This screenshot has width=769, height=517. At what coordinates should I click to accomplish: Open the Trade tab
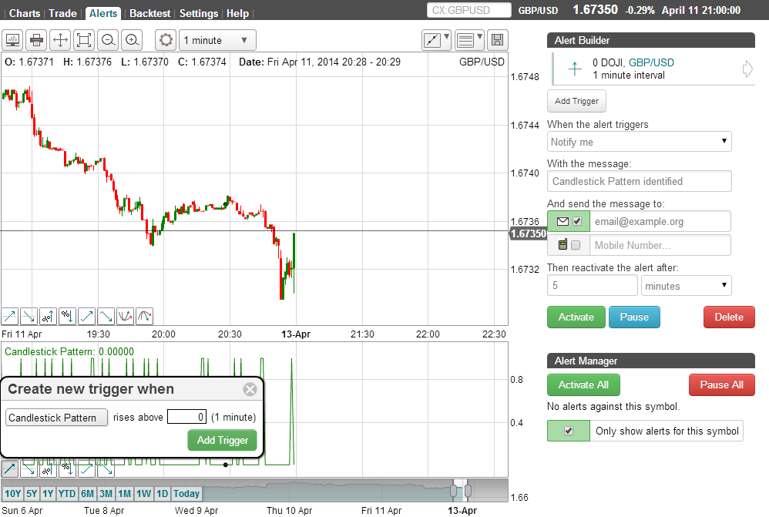click(x=62, y=13)
